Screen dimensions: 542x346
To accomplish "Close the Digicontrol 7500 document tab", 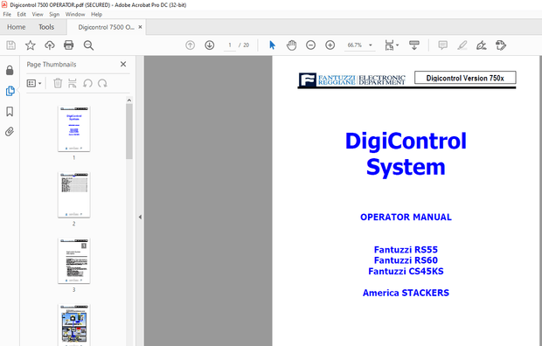I will coord(140,27).
